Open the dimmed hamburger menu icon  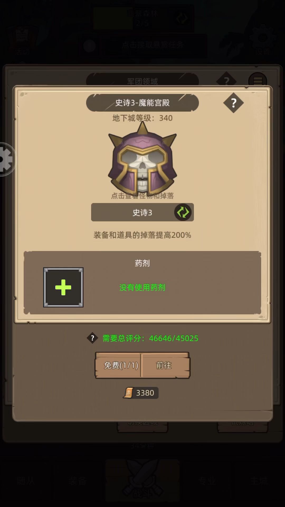(258, 81)
